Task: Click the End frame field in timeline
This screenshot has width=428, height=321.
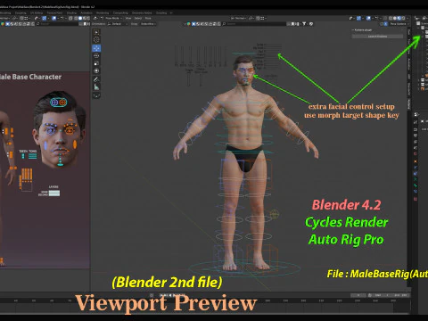Action: tap(401, 295)
